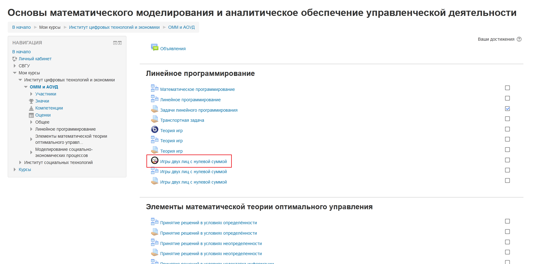Expand Институт социальных технологий in navigation

tap(20, 162)
